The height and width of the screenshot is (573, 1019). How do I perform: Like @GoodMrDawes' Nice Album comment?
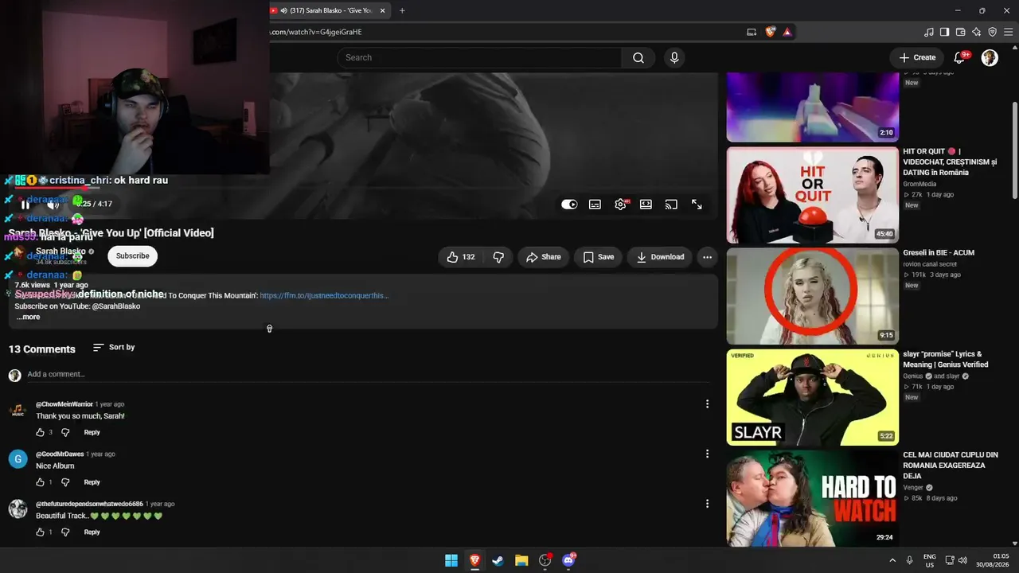tap(40, 482)
